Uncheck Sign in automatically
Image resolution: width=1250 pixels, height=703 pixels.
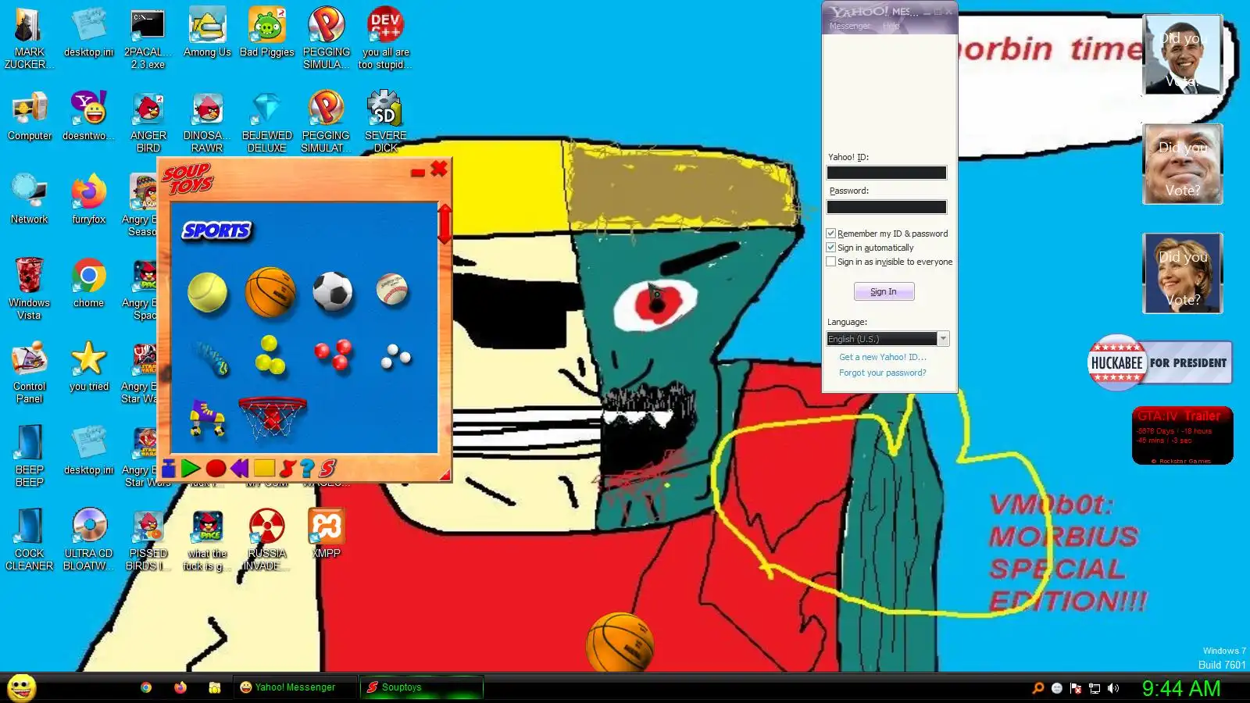pyautogui.click(x=830, y=248)
